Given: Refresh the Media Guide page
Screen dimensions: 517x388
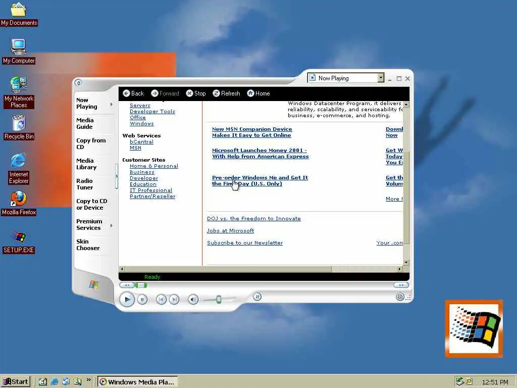Looking at the screenshot, I should pos(216,93).
